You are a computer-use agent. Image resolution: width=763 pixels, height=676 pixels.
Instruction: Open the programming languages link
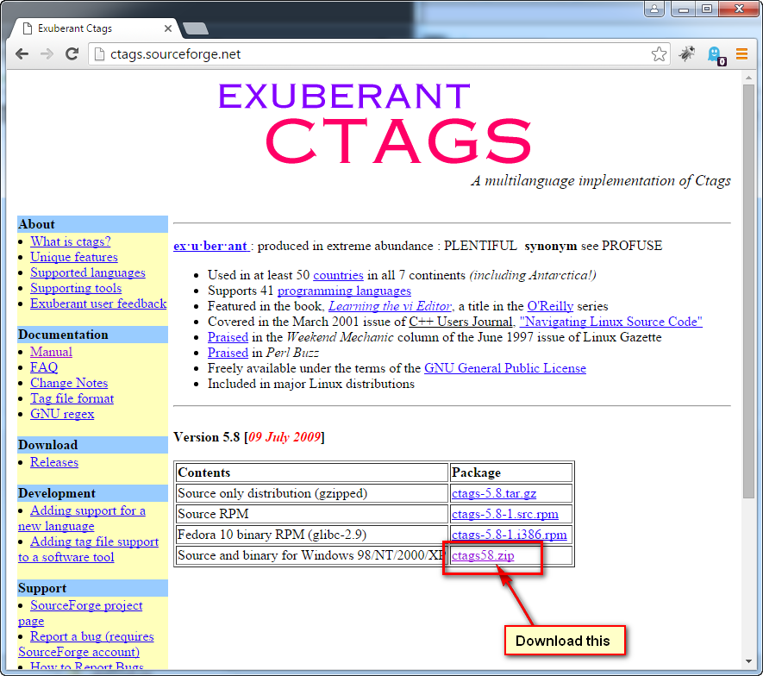point(344,291)
